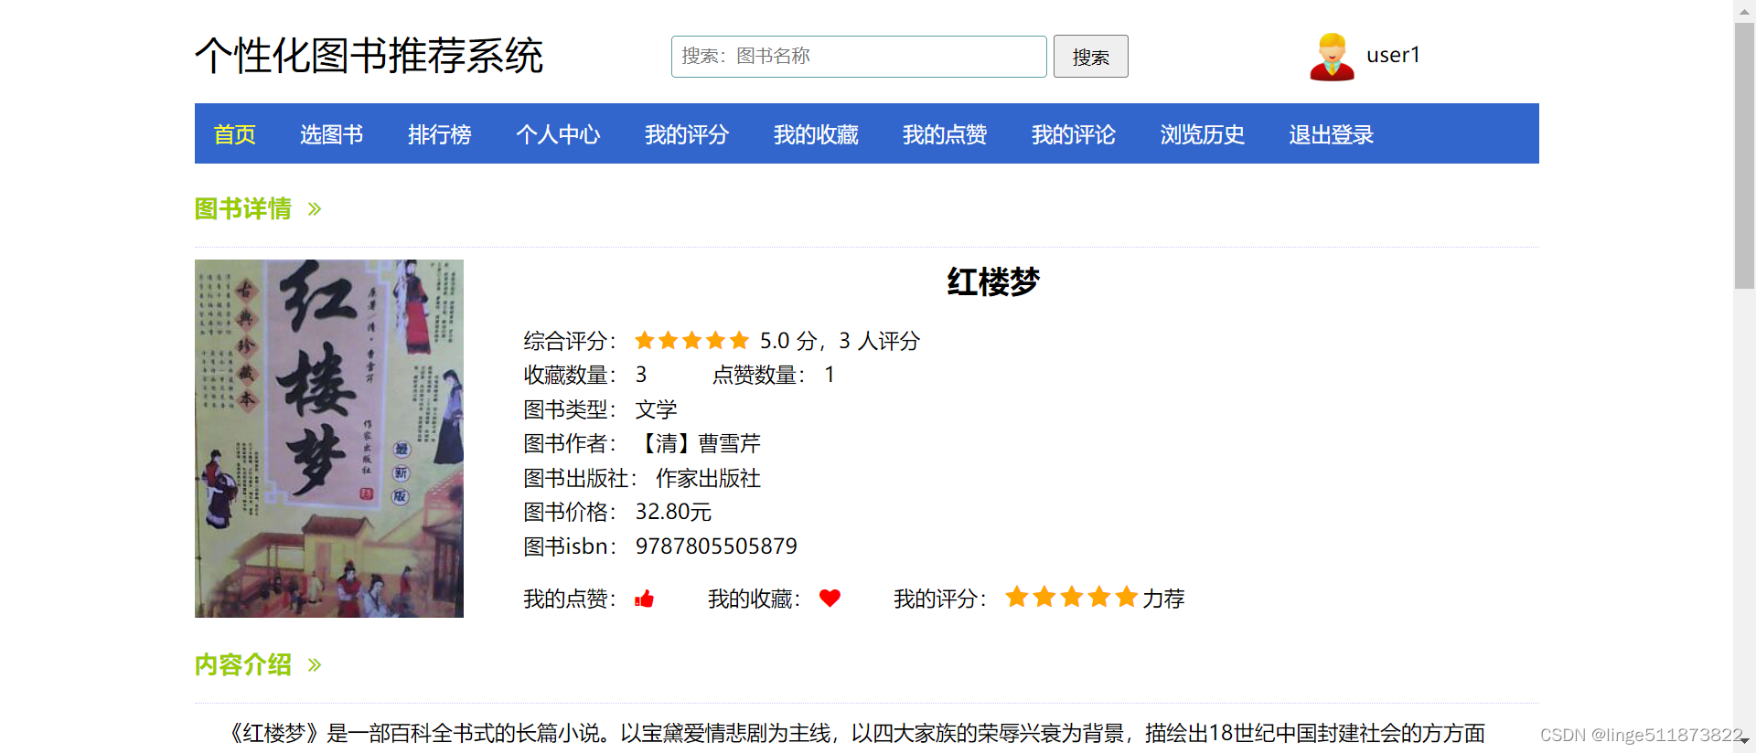Click the 内容介绍 section heading
Viewport: 1756px width, 753px height.
click(243, 664)
